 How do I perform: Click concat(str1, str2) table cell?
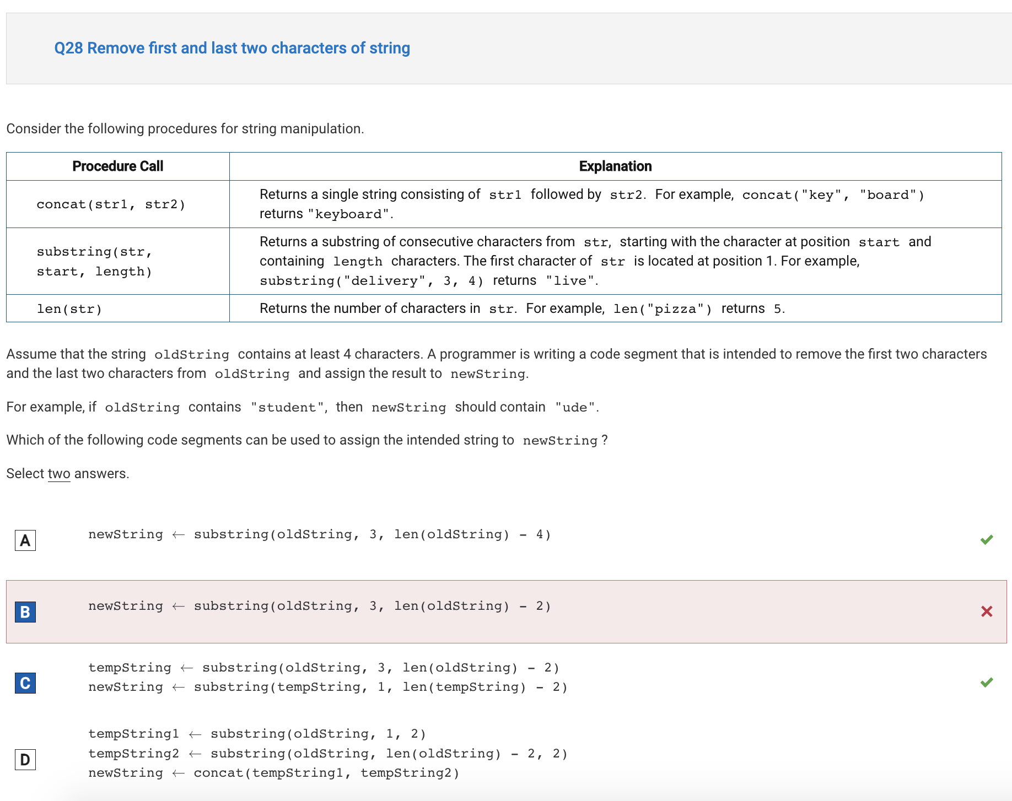click(118, 204)
